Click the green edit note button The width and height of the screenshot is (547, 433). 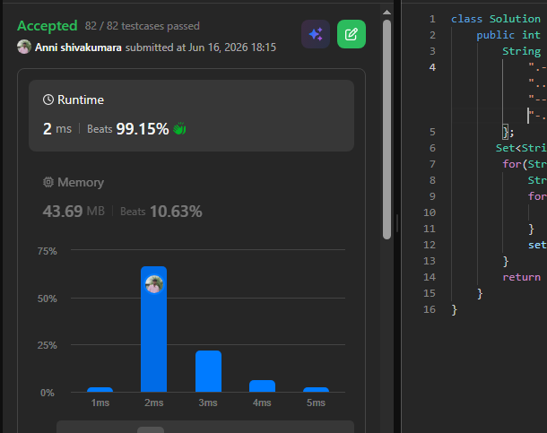click(352, 34)
